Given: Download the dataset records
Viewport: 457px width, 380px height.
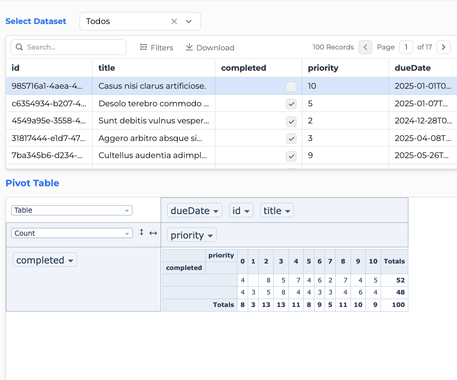Looking at the screenshot, I should point(210,48).
